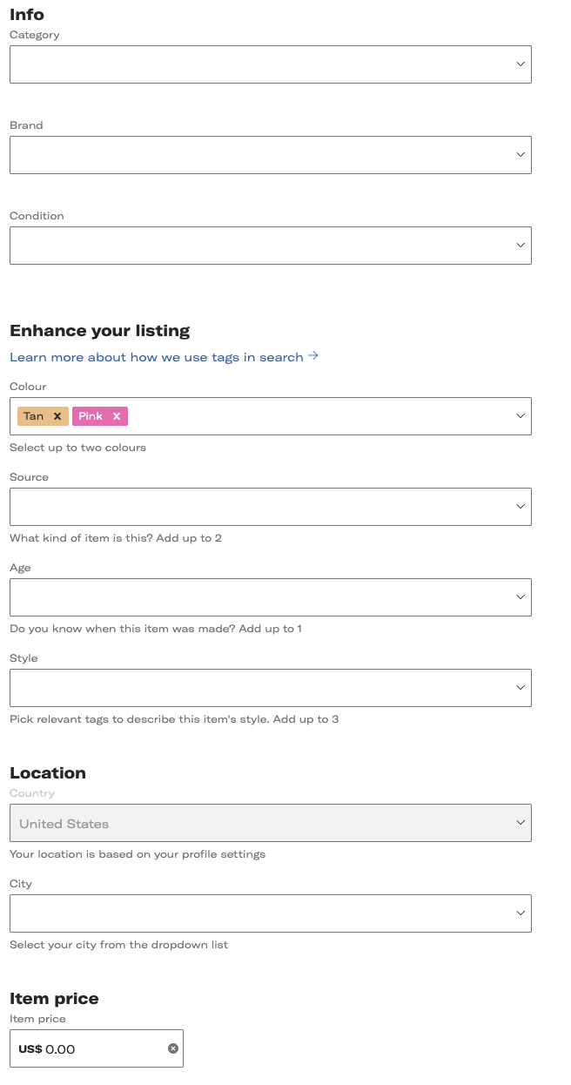
Task: Click arrow icon next to tags link
Action: point(313,356)
